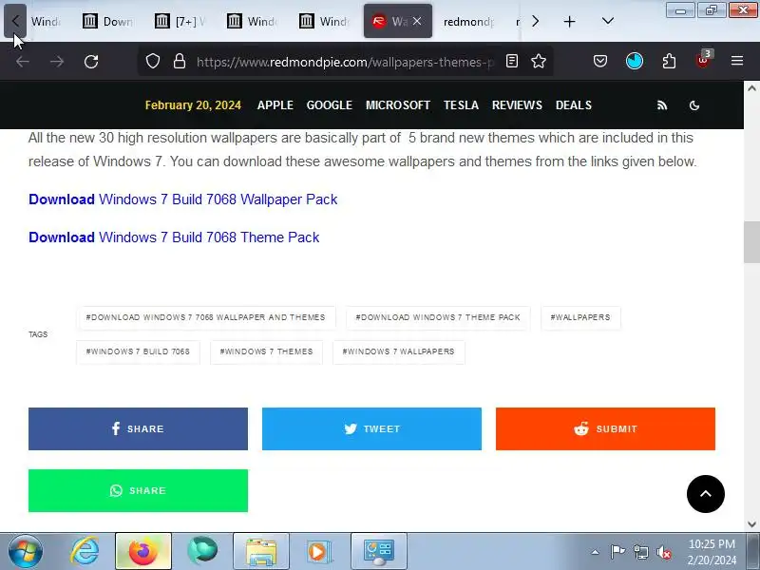Image resolution: width=760 pixels, height=570 pixels.
Task: Open the MICROSOFT site section
Action: (398, 105)
